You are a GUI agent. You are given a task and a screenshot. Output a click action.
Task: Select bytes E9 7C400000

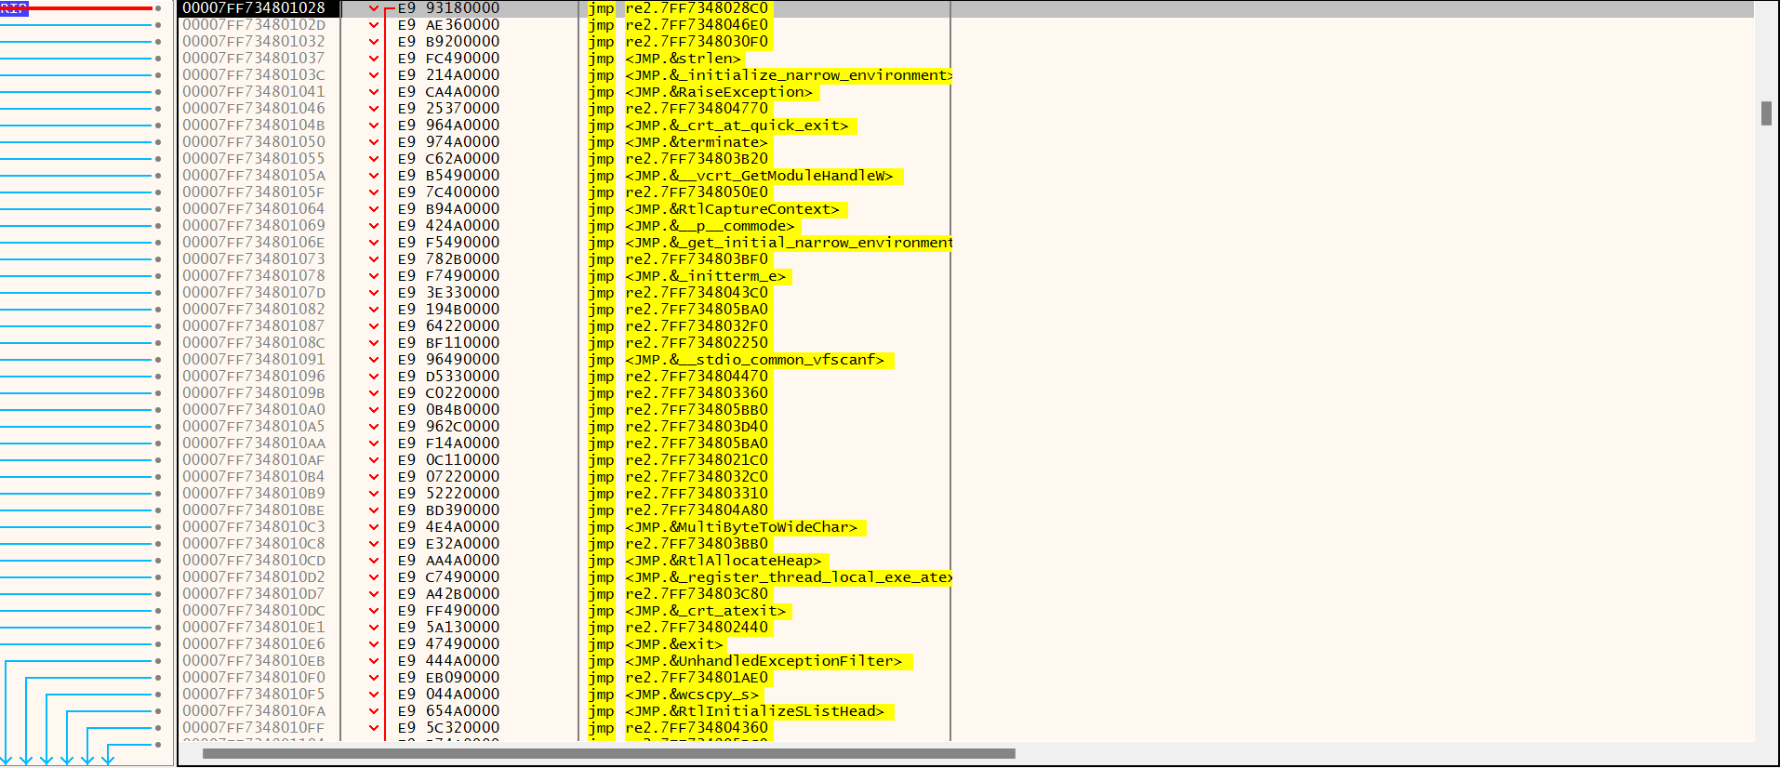coord(448,192)
